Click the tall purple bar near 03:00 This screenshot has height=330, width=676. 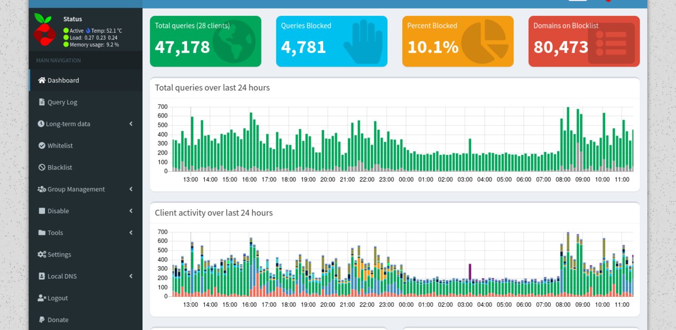point(470,272)
